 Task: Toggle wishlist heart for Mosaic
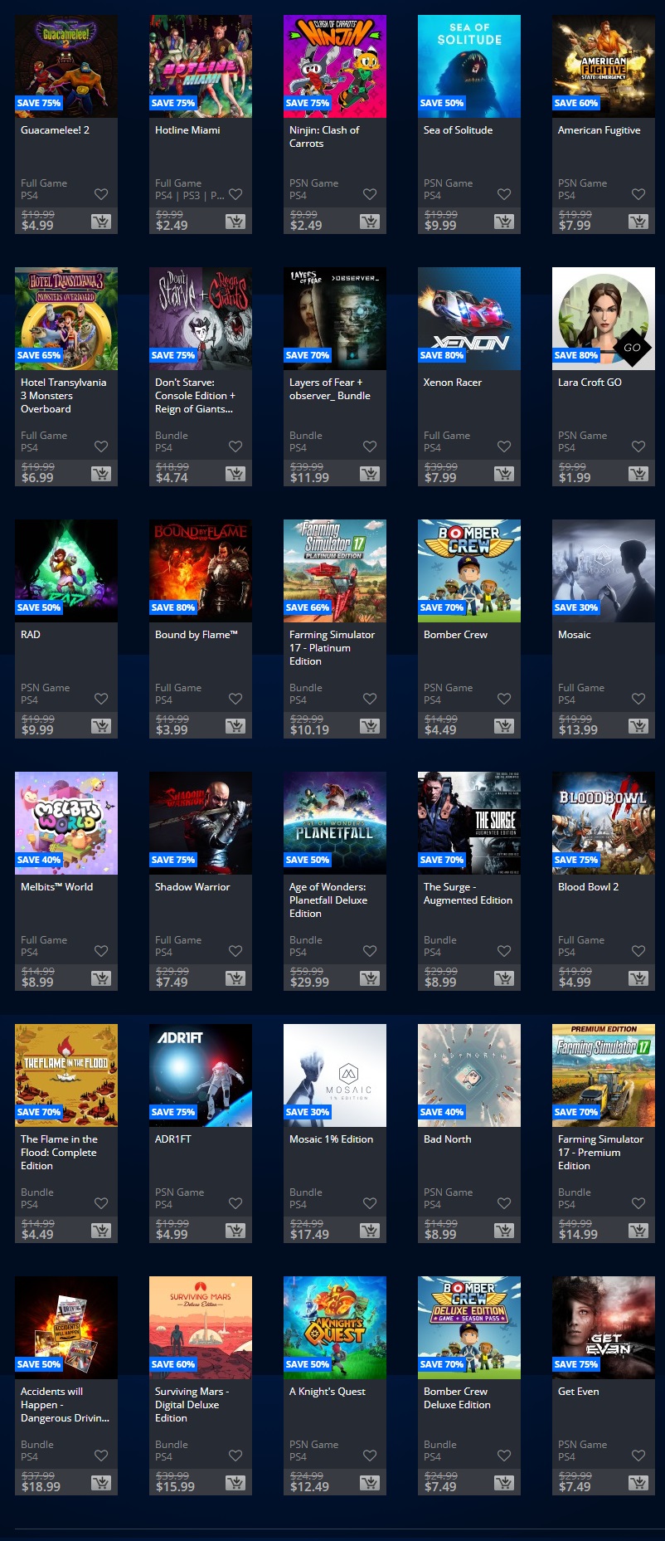point(638,699)
